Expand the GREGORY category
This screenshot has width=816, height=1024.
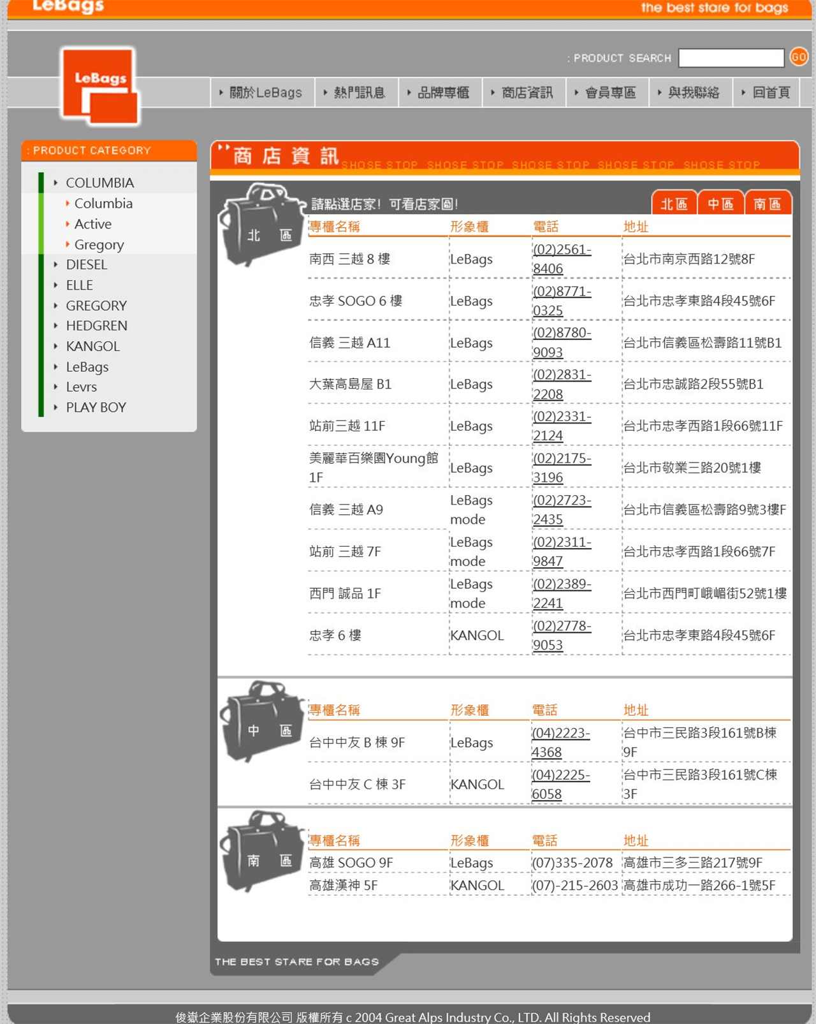(x=96, y=306)
